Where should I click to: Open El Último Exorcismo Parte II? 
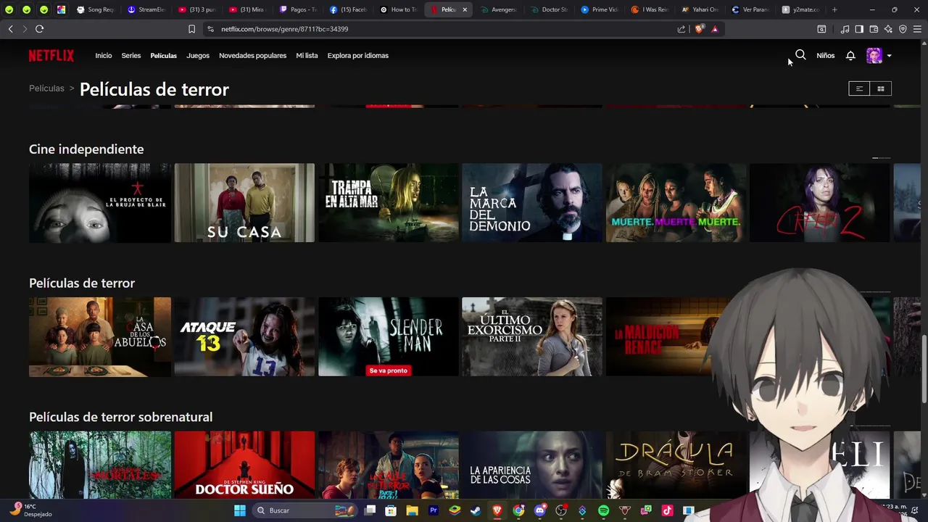click(532, 337)
